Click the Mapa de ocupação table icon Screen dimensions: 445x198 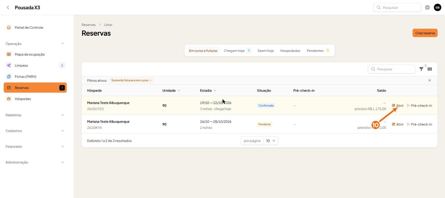pyautogui.click(x=9, y=54)
